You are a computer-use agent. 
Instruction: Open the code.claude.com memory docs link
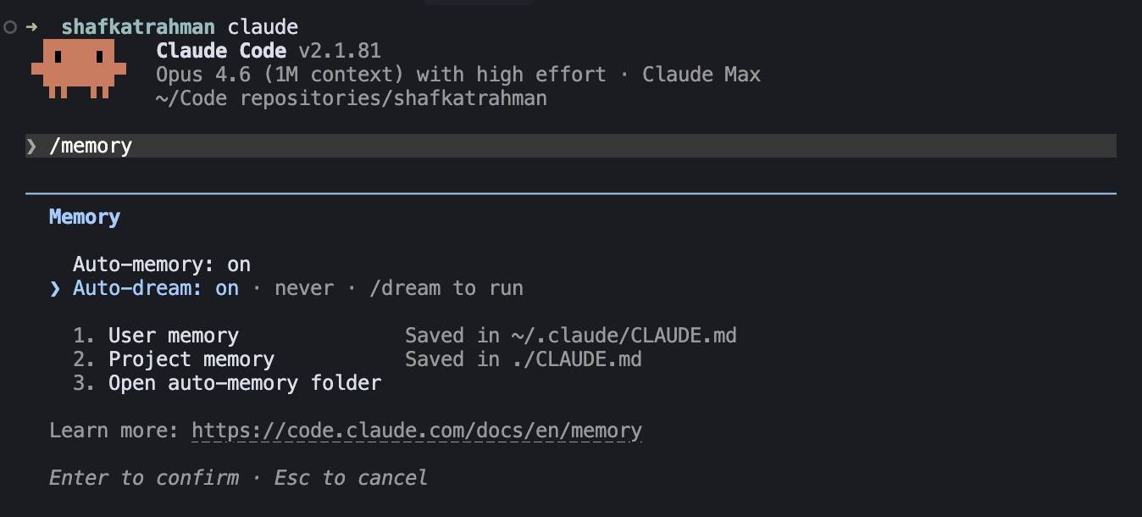[x=416, y=431]
